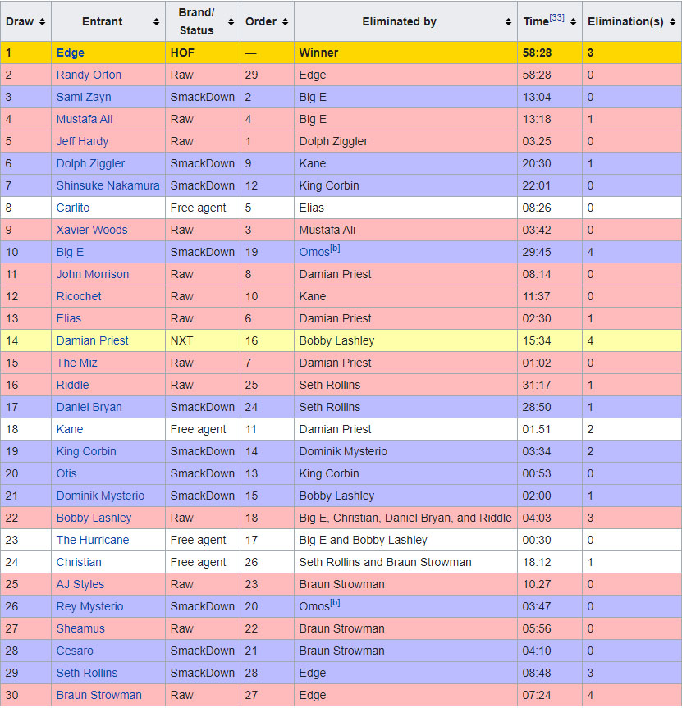
Task: Open the Damian Priest entrant link
Action: pos(92,340)
